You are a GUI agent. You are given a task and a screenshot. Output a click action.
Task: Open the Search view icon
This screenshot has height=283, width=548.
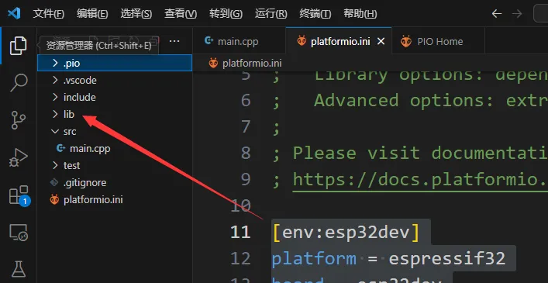(x=18, y=83)
